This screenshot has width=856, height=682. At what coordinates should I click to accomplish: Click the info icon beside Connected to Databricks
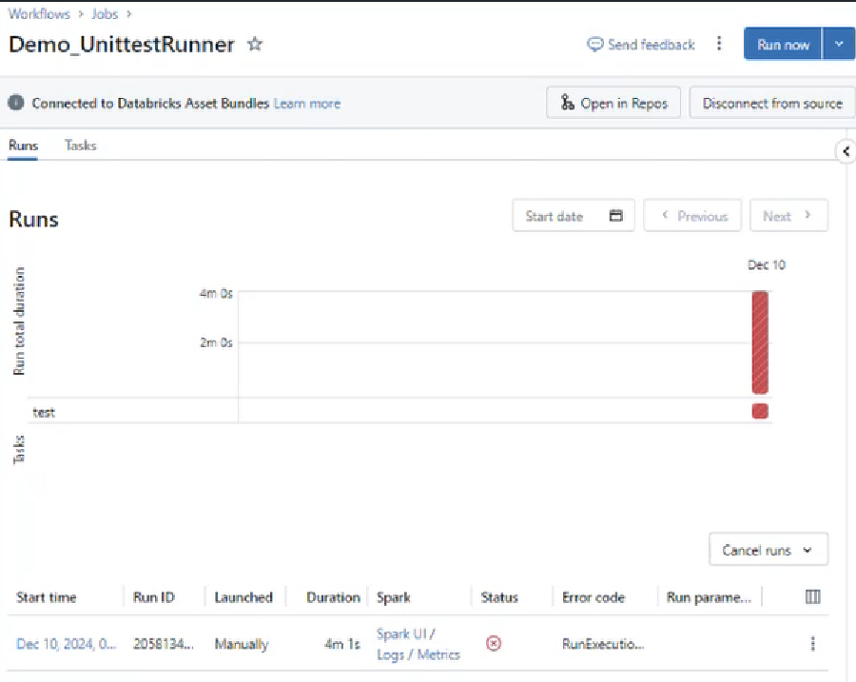(16, 103)
